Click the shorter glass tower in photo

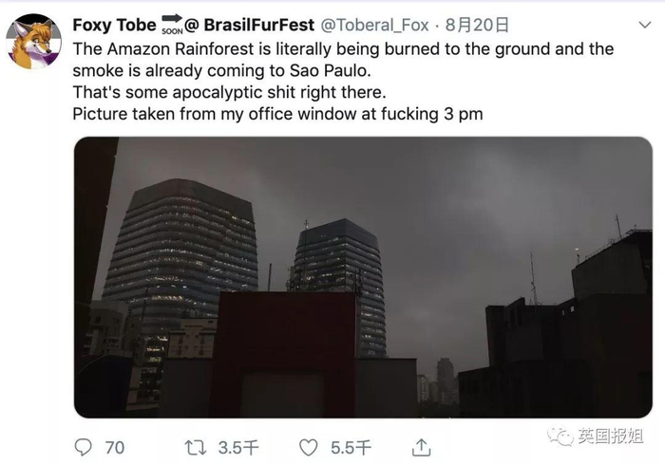tap(341, 275)
